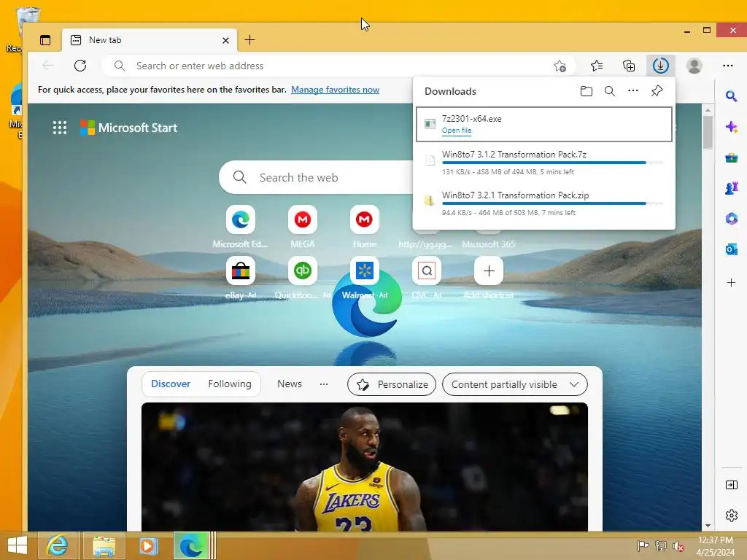This screenshot has width=747, height=560.
Task: Click Open file link for 7z2301-x64.exe
Action: [457, 131]
